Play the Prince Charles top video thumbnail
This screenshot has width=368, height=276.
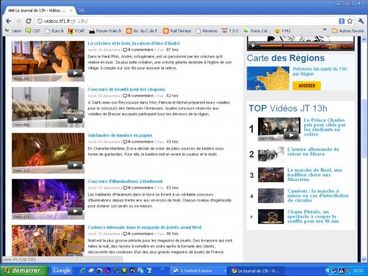click(x=279, y=129)
